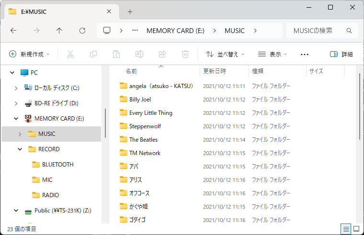Sort by 更新日時 column header
The width and height of the screenshot is (364, 235).
[x=224, y=71]
